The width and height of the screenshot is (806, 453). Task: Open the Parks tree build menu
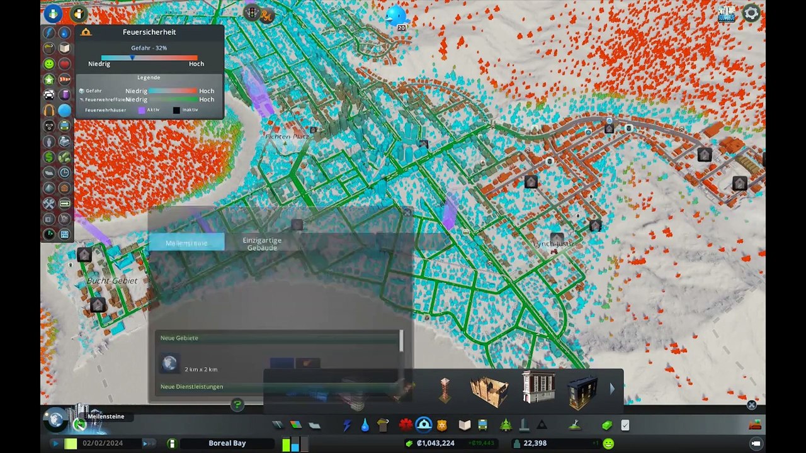coord(506,425)
